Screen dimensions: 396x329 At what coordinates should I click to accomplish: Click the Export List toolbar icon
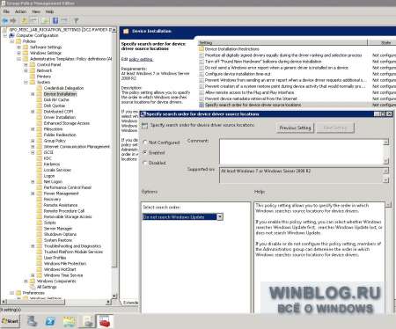(x=46, y=20)
